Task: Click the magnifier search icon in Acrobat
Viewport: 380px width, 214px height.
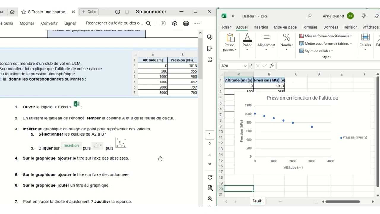Action: pos(148,23)
